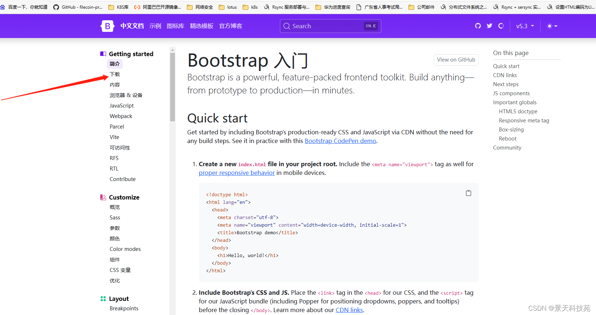Open 分布式文件系统 bookmark
Image resolution: width=596 pixels, height=315 pixels.
464,7
